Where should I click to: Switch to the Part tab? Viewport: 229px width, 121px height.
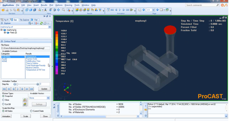(x=35, y=20)
